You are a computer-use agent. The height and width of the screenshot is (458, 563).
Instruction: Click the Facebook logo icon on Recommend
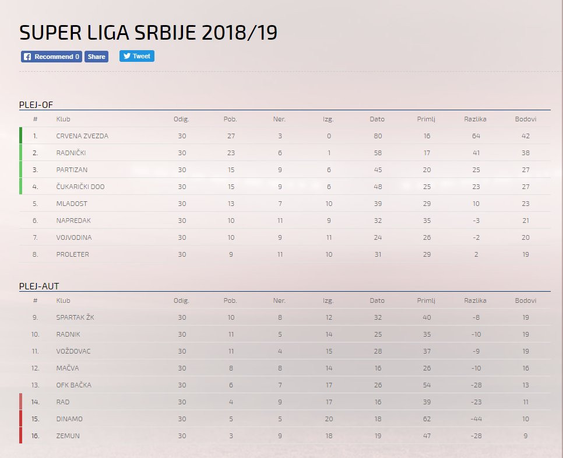click(x=27, y=57)
